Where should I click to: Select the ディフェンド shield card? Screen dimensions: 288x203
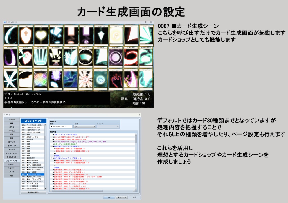[x=26, y=34]
